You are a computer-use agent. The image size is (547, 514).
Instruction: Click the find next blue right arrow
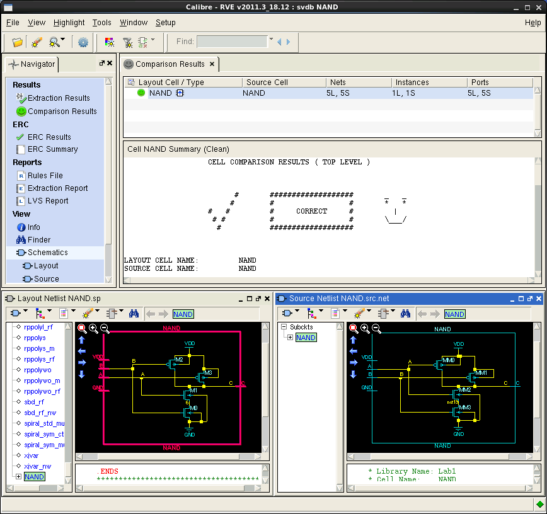coord(288,42)
